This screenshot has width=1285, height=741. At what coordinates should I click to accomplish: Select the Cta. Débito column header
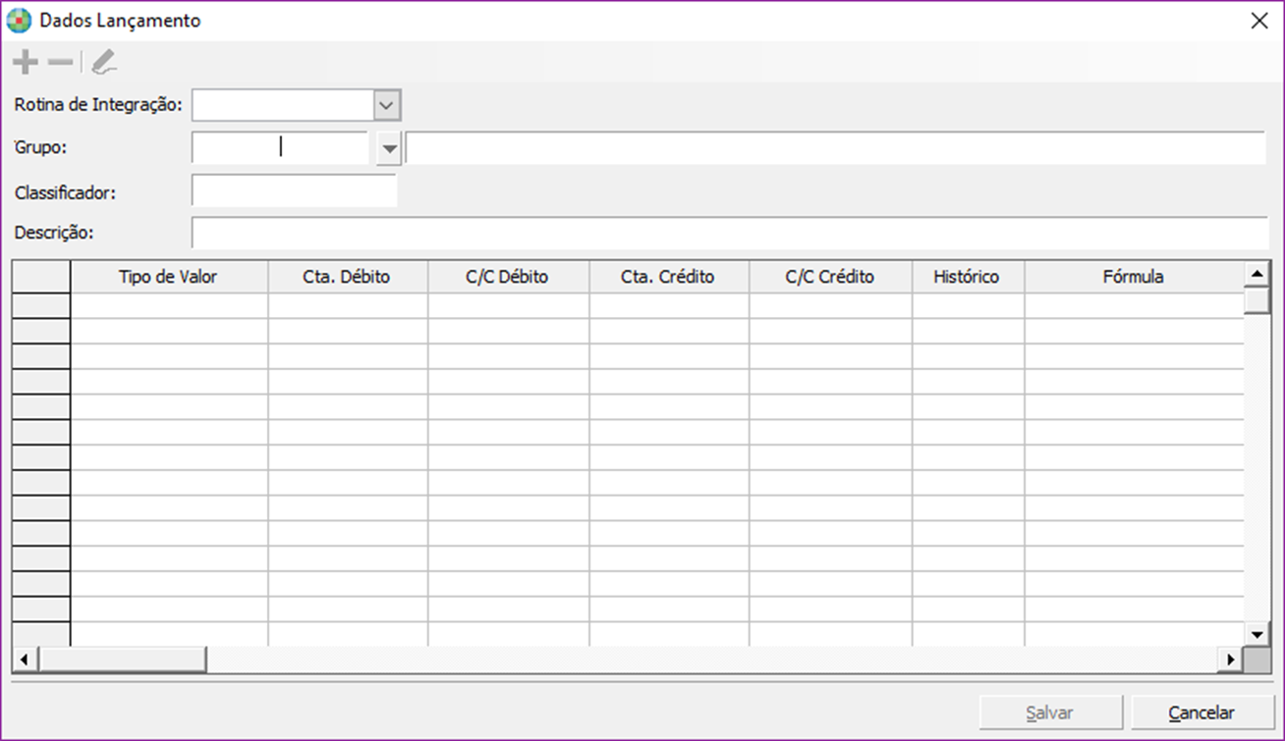tap(348, 277)
